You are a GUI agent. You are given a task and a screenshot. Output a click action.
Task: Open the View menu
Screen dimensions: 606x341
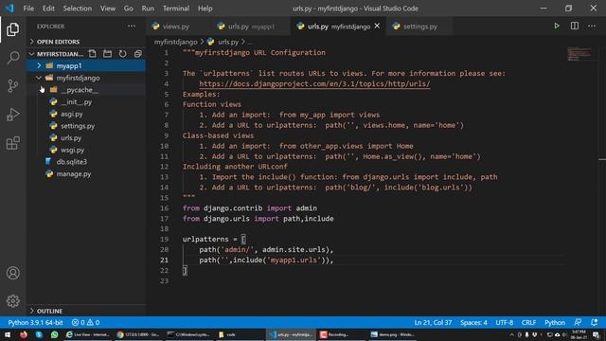click(x=107, y=9)
